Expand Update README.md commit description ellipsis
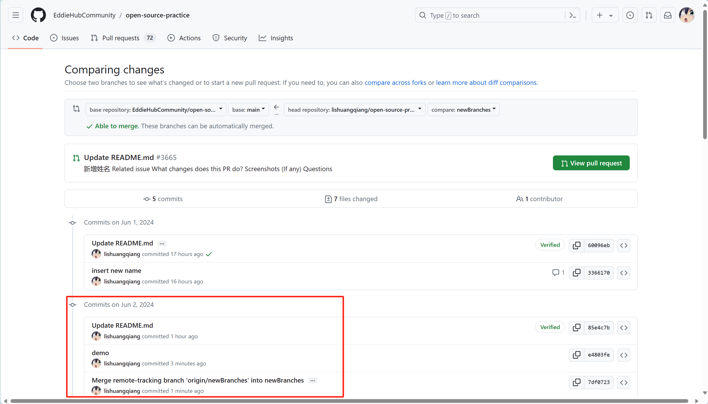708x404 pixels. pos(162,243)
